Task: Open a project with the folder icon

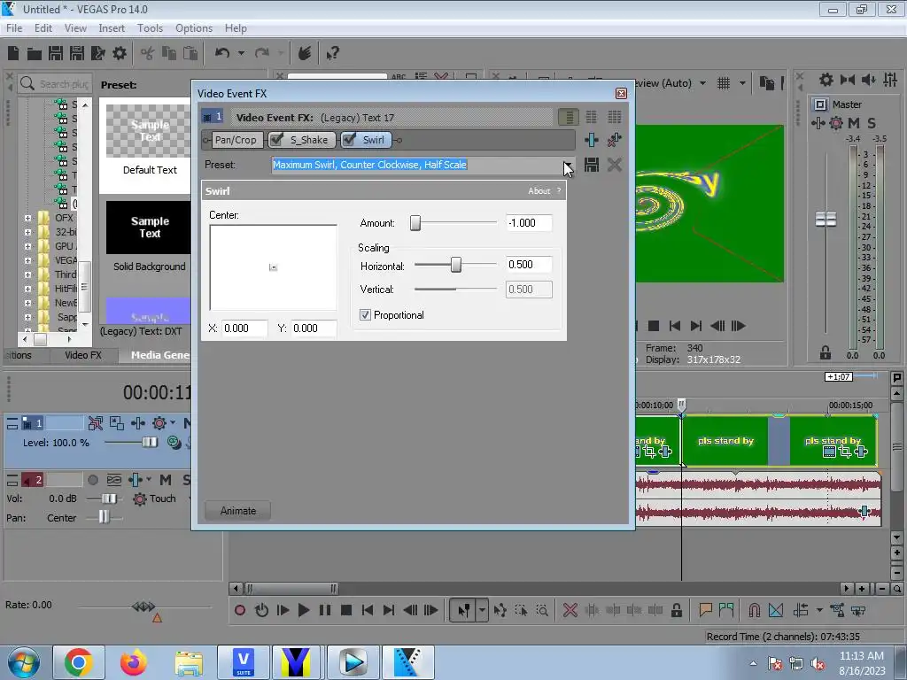Action: [x=35, y=54]
